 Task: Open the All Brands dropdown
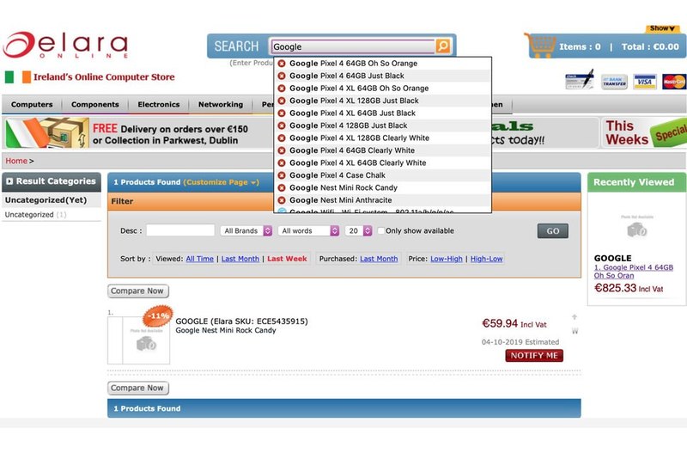point(246,230)
